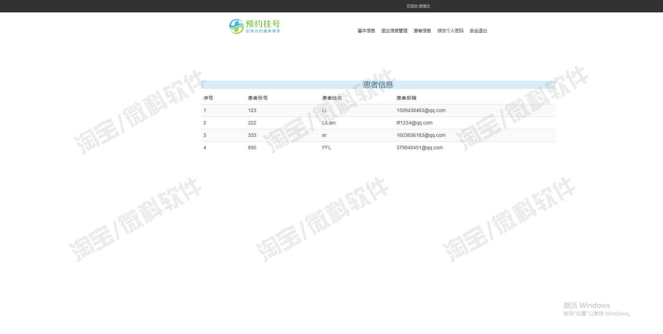663x334 pixels.
Task: Select account number 890 cell
Action: (252, 148)
